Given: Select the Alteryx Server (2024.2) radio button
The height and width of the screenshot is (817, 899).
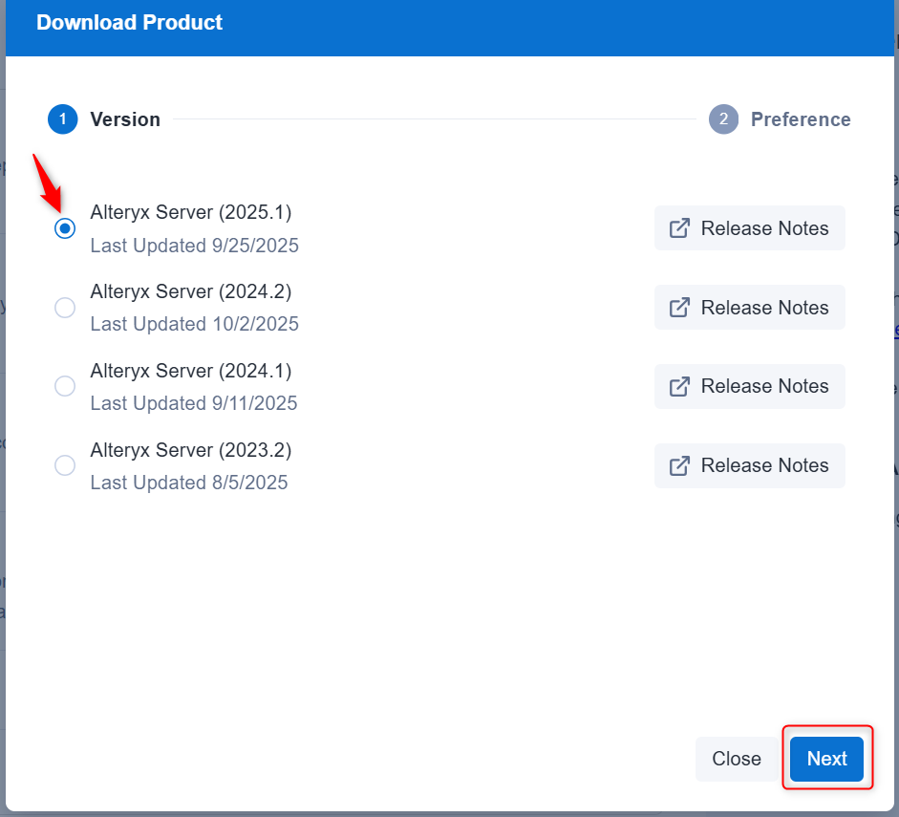Looking at the screenshot, I should pyautogui.click(x=65, y=308).
